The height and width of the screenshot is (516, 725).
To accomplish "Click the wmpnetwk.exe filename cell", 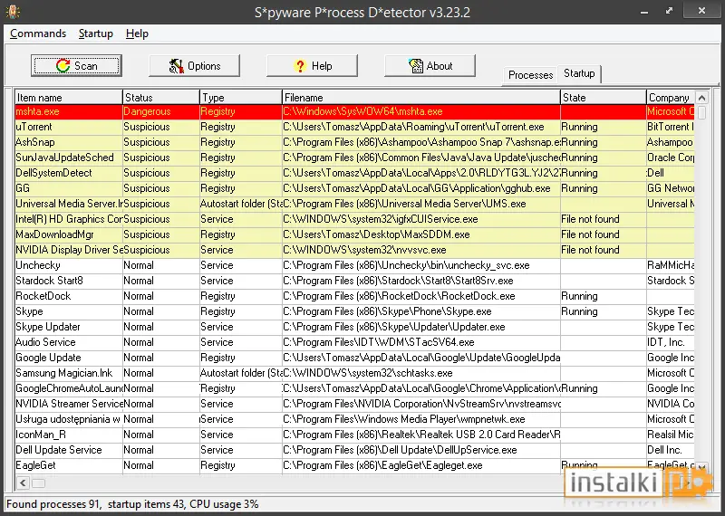I will click(421, 419).
